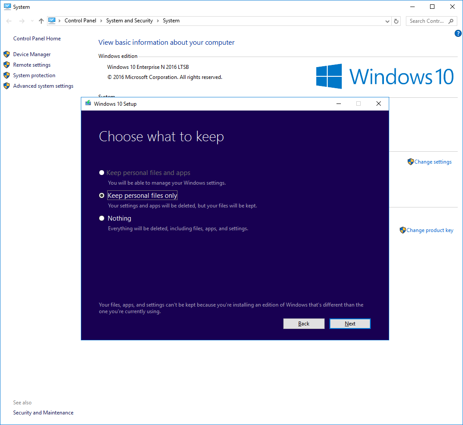The height and width of the screenshot is (425, 463).
Task: Click the forward arrow in System window
Action: coord(22,21)
